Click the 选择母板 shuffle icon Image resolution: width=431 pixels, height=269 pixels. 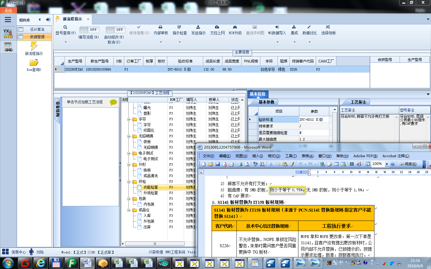328,27
